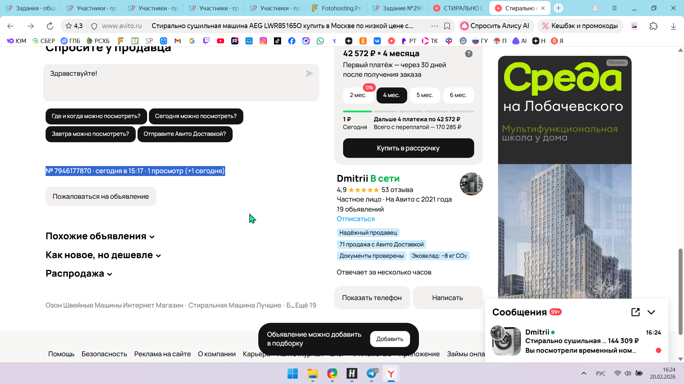Click the Отписаться link
The image size is (684, 384).
pos(356,219)
